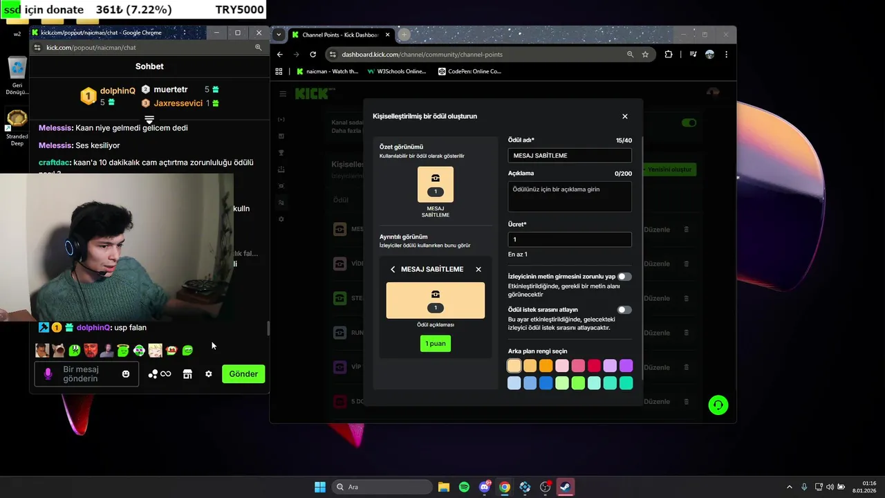This screenshot has width=885, height=498.
Task: Insert the green halo emote
Action: point(123,351)
